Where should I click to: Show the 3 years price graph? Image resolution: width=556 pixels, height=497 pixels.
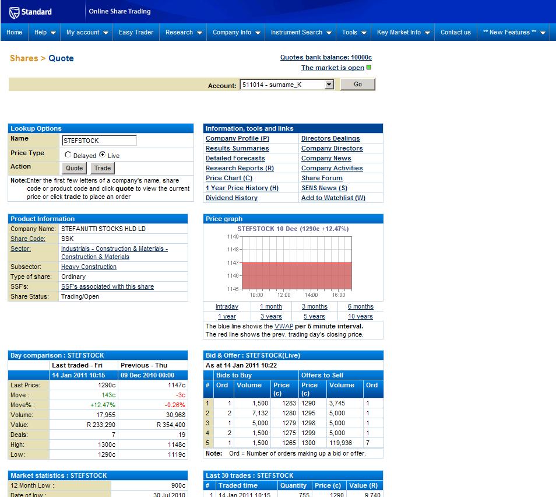(271, 316)
